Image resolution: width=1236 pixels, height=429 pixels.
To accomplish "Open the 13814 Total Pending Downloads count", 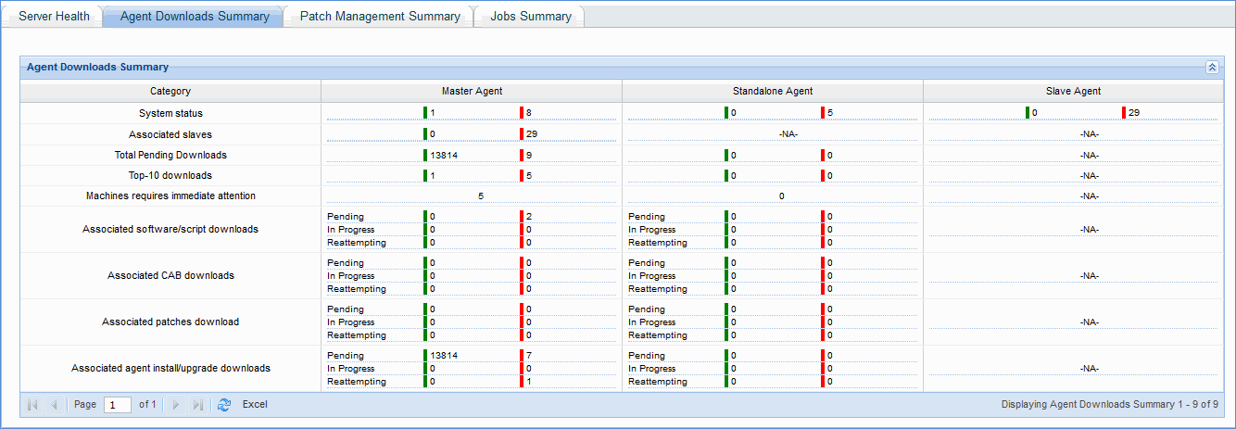I will click(x=444, y=156).
